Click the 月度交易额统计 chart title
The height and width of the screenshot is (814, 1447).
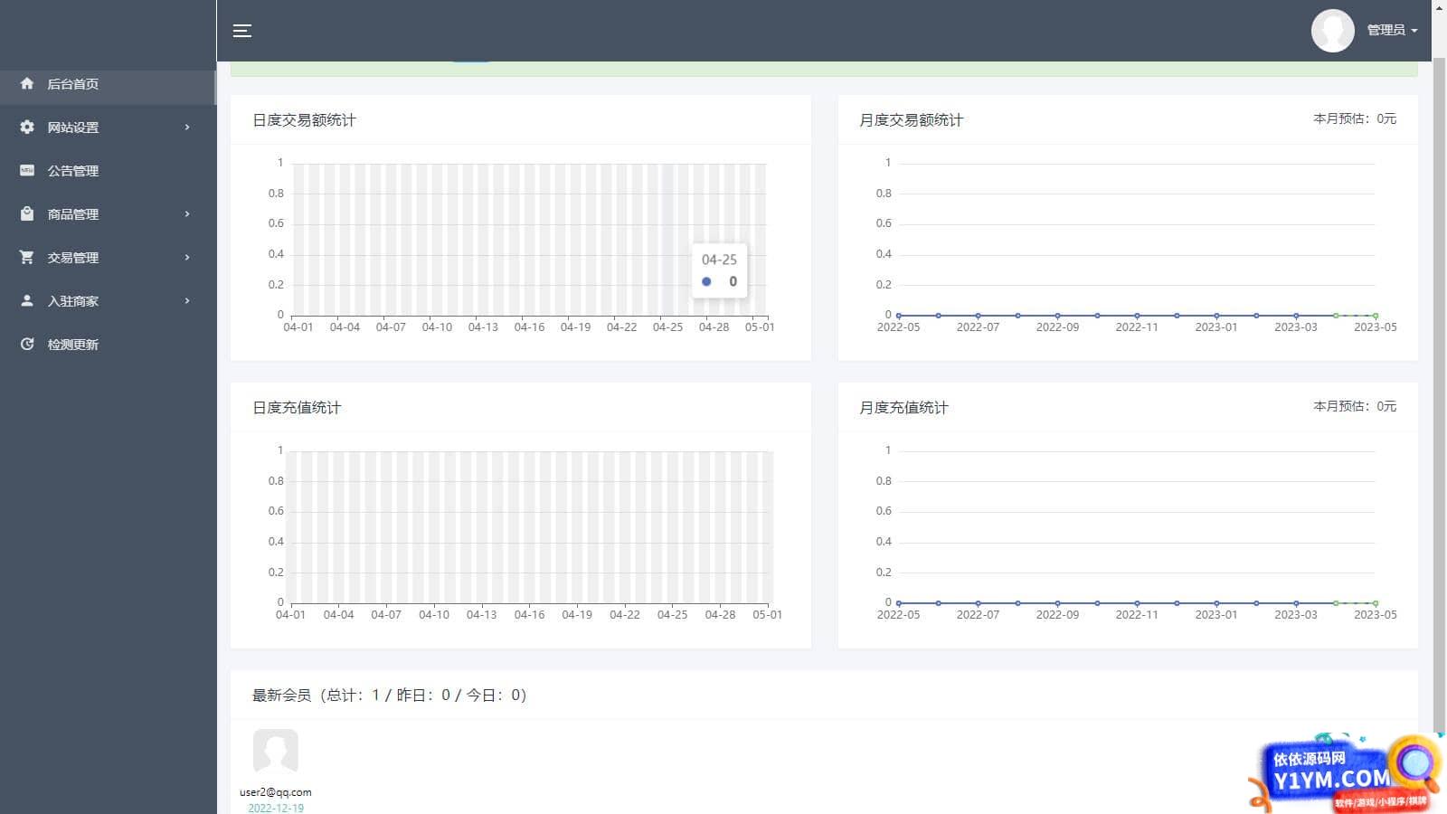coord(911,120)
